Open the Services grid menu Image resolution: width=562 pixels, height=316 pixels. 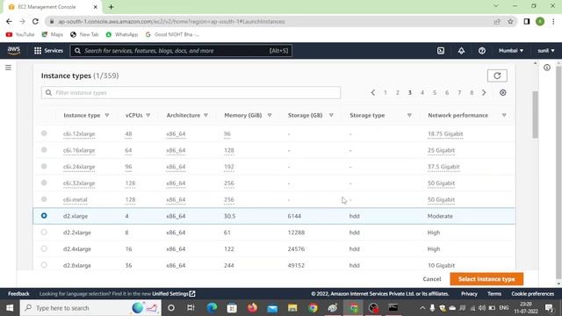(48, 51)
